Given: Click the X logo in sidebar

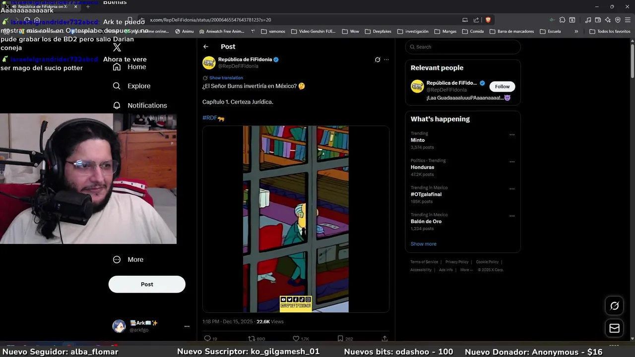Looking at the screenshot, I should point(117,48).
